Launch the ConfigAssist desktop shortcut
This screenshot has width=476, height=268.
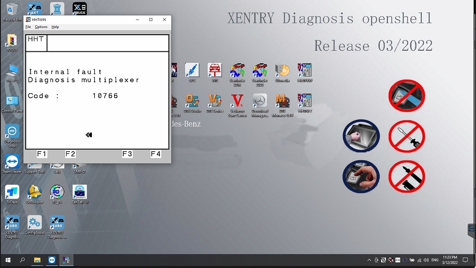click(34, 225)
